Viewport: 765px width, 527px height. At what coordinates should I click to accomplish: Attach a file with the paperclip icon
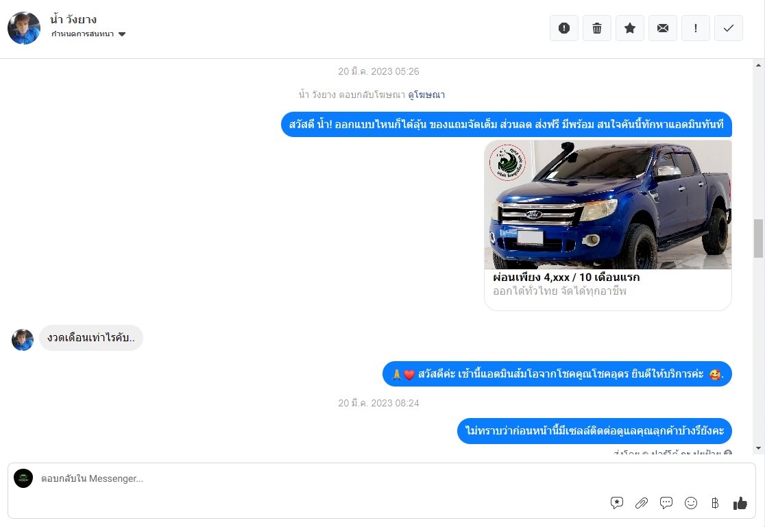point(642,503)
